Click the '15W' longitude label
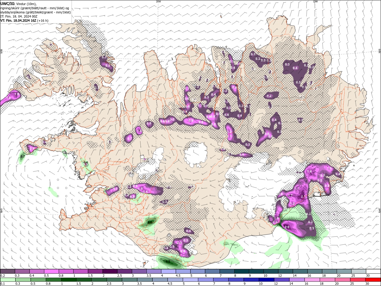 (x=315, y=1)
